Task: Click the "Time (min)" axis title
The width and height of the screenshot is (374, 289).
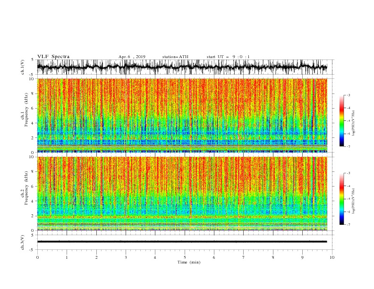Action: click(189, 262)
